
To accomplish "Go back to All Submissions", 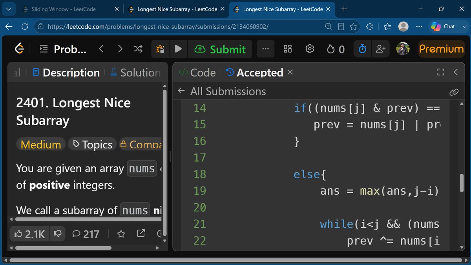I will coord(222,91).
